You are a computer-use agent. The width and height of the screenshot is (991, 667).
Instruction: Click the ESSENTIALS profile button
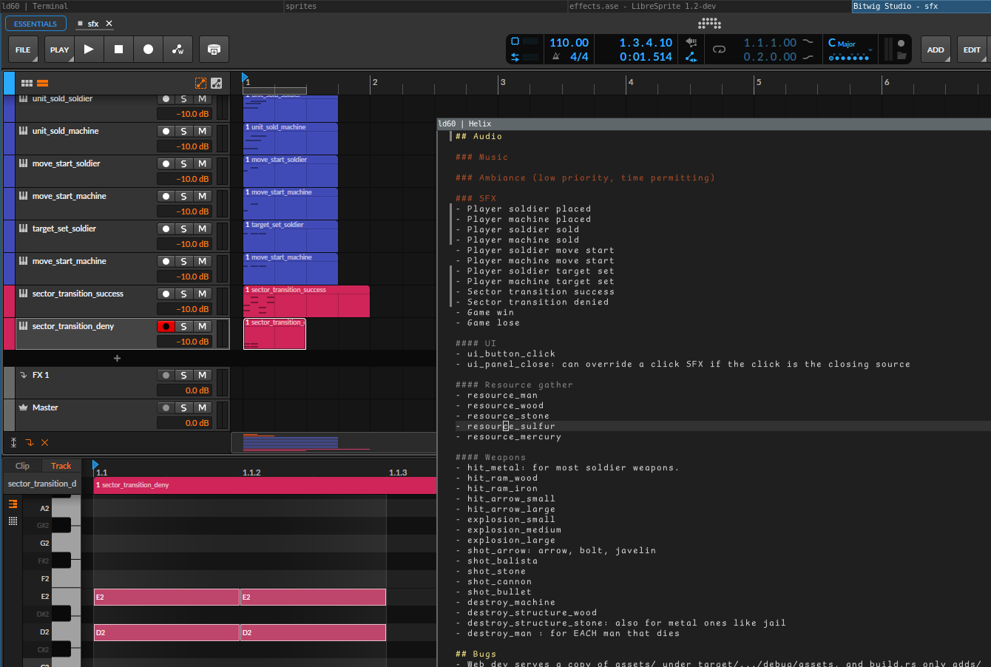[35, 24]
